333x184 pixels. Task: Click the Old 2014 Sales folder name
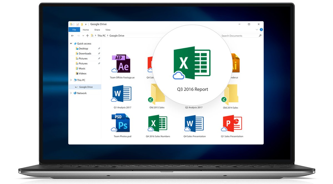(x=231, y=107)
